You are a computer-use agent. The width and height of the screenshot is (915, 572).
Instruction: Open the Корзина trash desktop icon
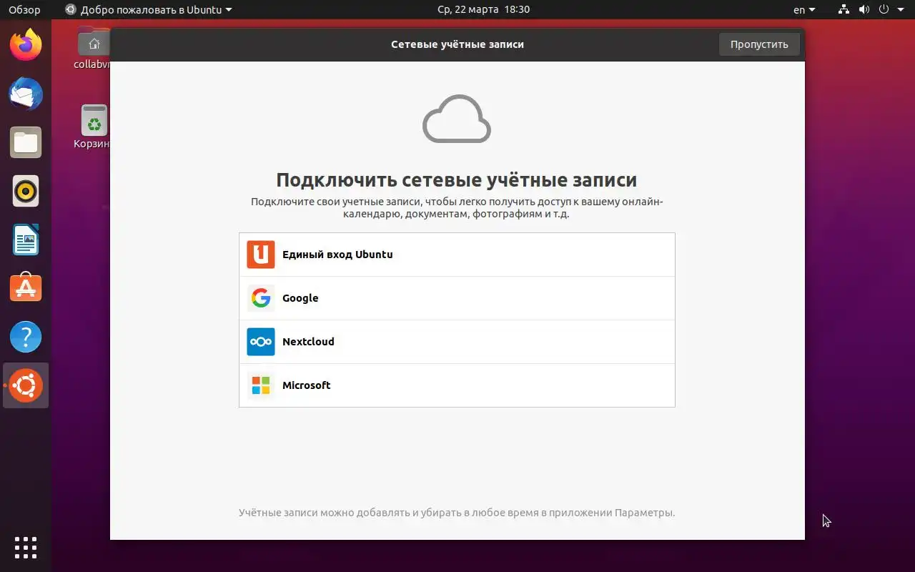pyautogui.click(x=94, y=127)
